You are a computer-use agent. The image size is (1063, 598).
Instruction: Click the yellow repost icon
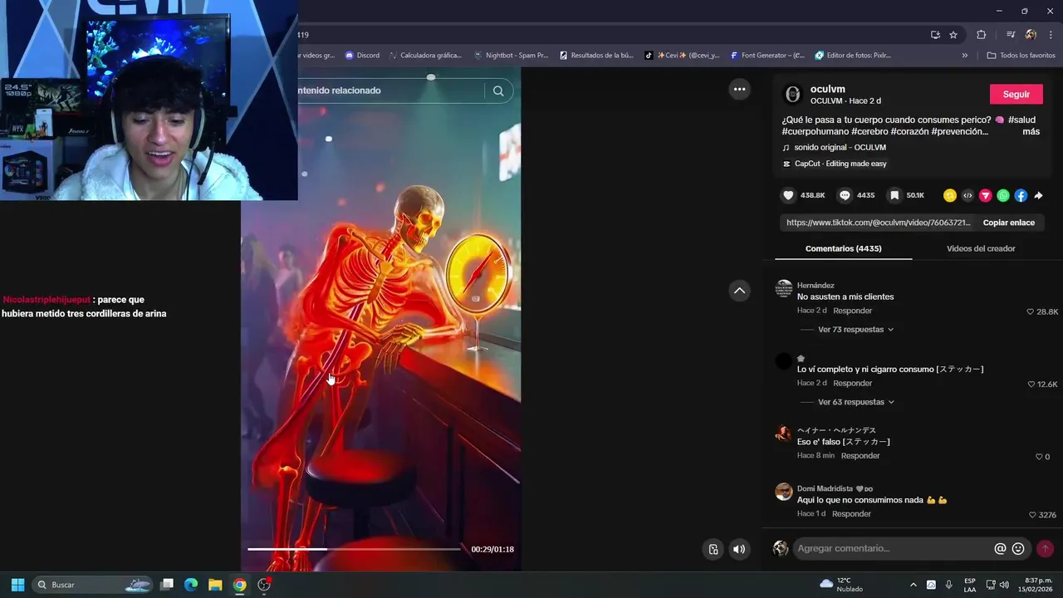point(950,196)
